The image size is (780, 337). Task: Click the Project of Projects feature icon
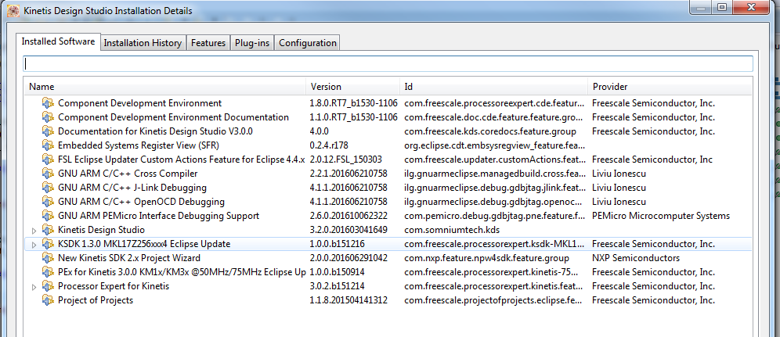click(x=49, y=300)
